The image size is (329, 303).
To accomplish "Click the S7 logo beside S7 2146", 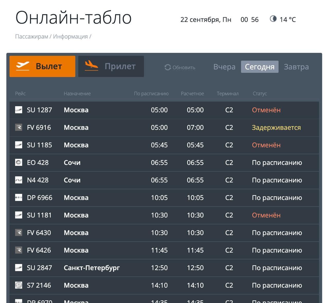I will click(19, 285).
